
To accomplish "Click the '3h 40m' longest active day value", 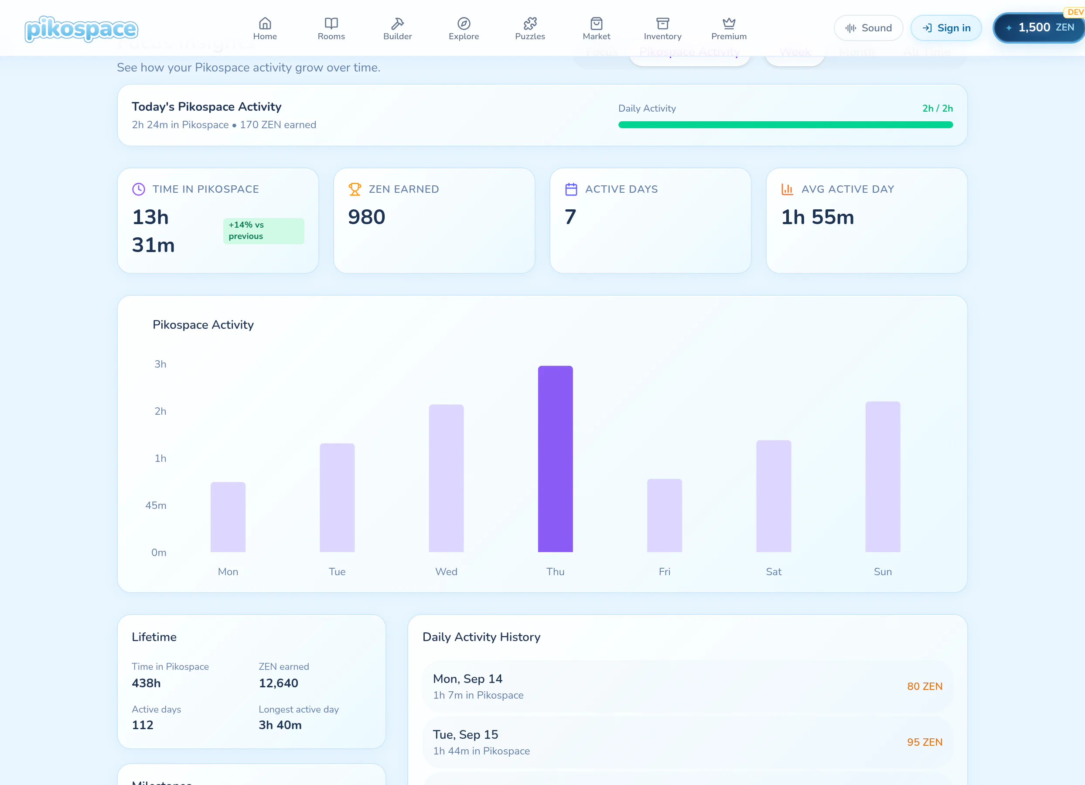I will pyautogui.click(x=280, y=725).
